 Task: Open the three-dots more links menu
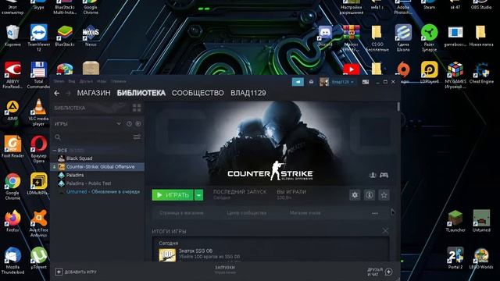375,213
